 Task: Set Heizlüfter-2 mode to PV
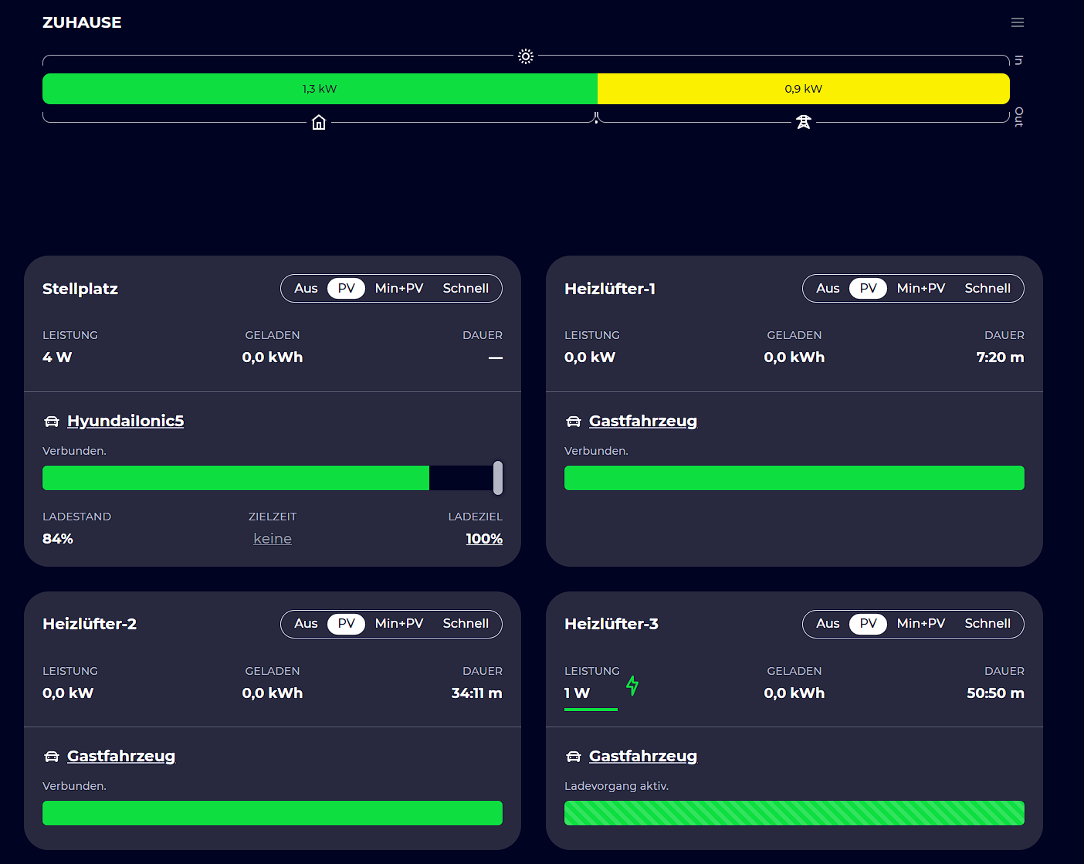[346, 623]
